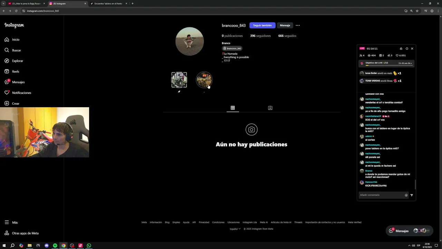Open Discord from the taskbar
Viewport: 442px width, 249px height.
47,246
